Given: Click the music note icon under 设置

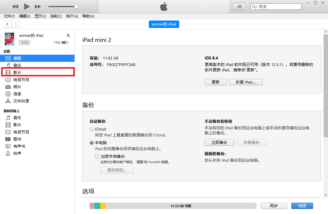Looking at the screenshot, I should [8, 65].
